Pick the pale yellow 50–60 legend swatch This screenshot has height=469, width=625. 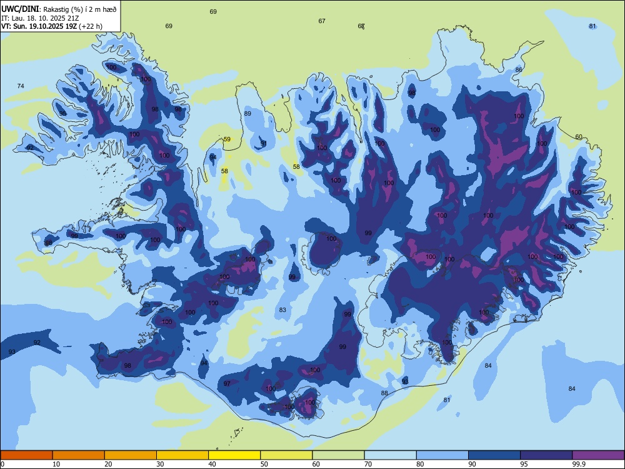point(286,455)
